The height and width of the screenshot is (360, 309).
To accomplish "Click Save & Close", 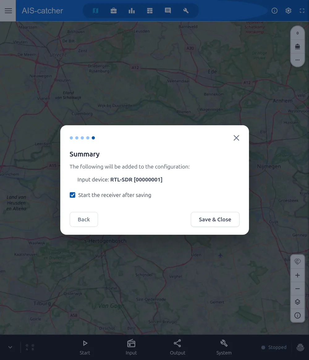I will (215, 219).
